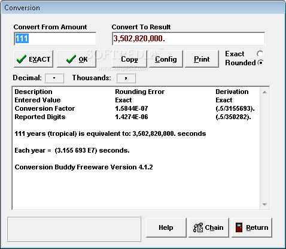Viewport: 286px width, 249px height.
Task: Copy the conversion result
Action: pos(129,59)
